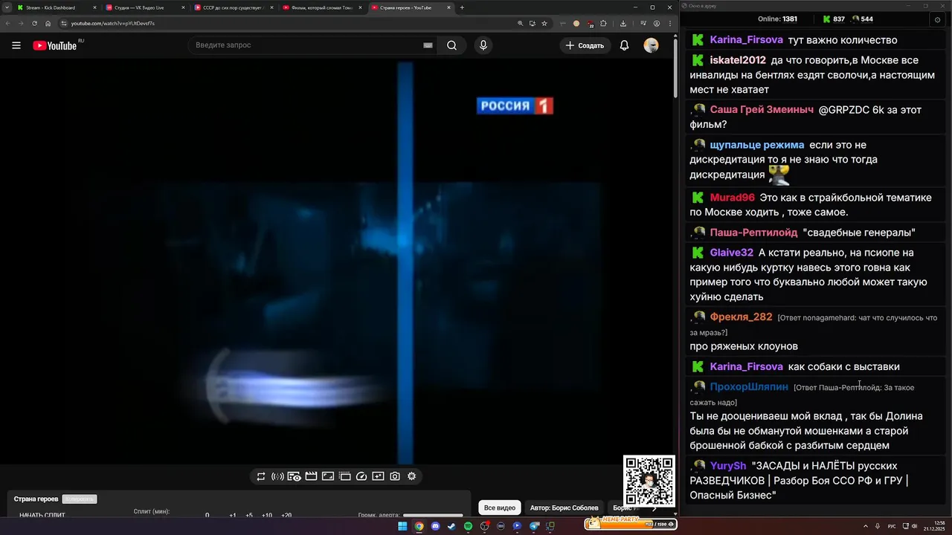Open a new browser tab
The image size is (952, 535).
click(x=462, y=7)
